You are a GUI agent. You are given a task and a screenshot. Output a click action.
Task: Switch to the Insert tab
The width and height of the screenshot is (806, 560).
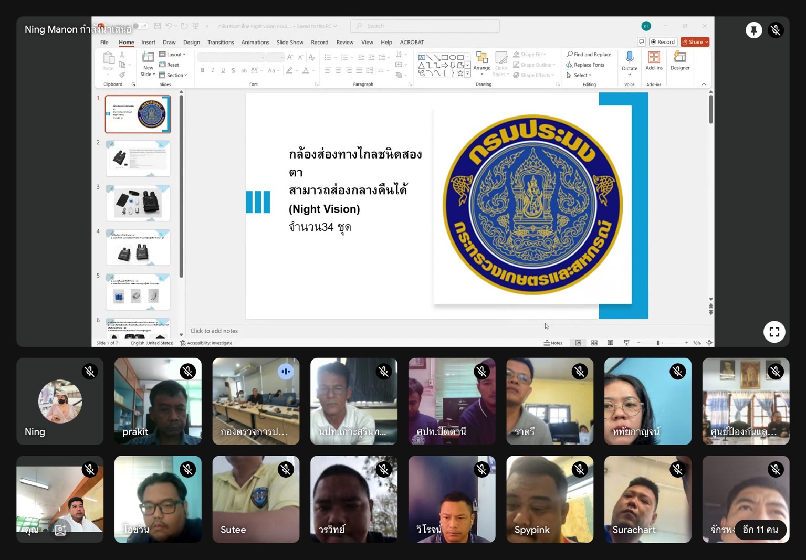click(148, 42)
